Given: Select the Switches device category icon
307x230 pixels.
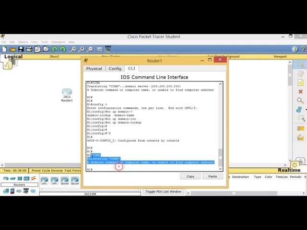Looking at the screenshot, I should point(13,178).
